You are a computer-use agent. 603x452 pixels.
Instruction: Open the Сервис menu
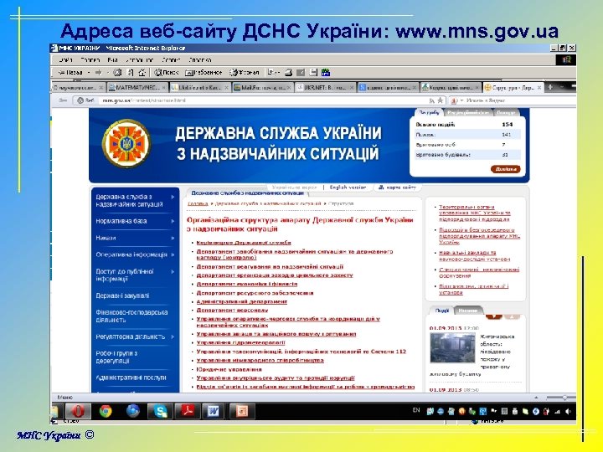[x=171, y=60]
